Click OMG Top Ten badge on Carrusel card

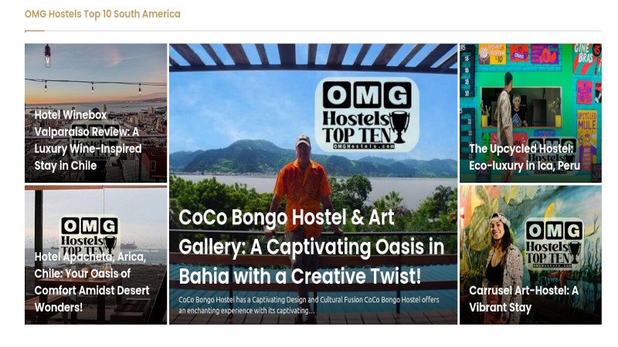click(x=554, y=244)
